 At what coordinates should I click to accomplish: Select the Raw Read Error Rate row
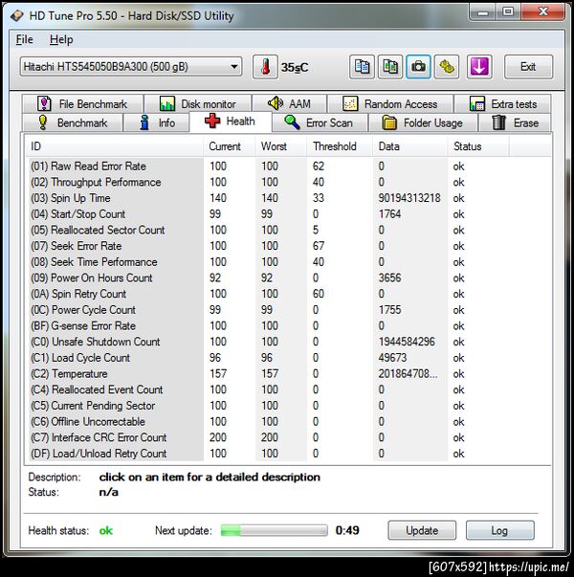pyautogui.click(x=288, y=166)
